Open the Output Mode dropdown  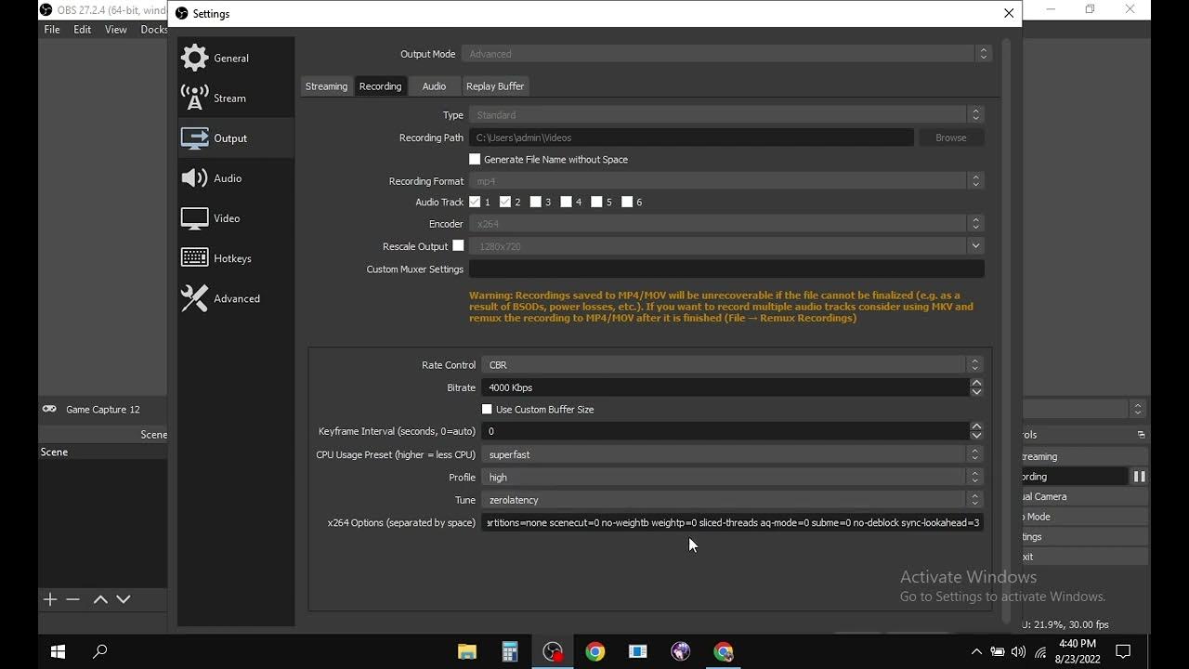726,54
